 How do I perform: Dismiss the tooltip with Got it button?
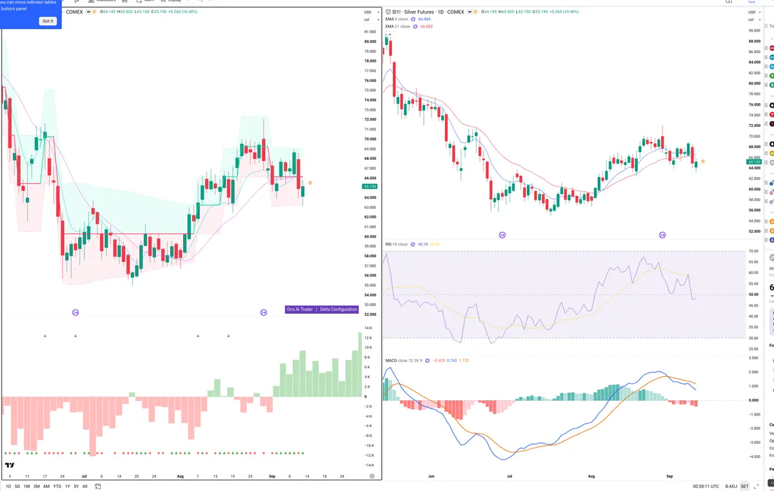pyautogui.click(x=48, y=21)
